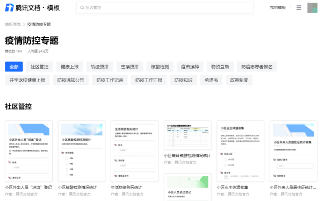
Task: Click author text under 小区业主体温收集
Action: pos(233,194)
